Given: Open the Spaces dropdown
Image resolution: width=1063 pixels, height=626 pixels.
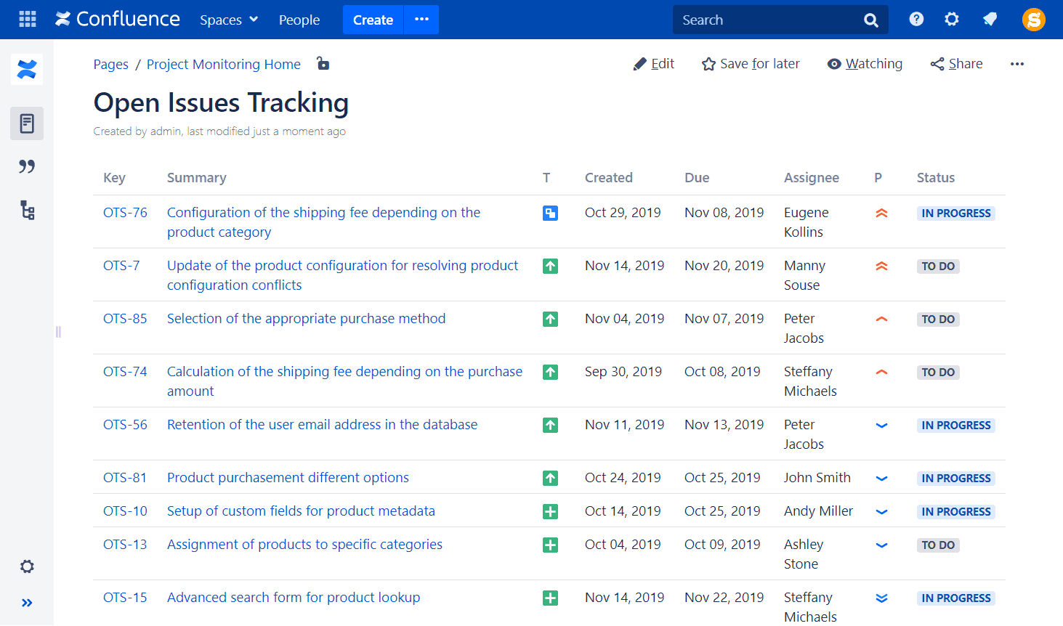Looking at the screenshot, I should point(228,20).
